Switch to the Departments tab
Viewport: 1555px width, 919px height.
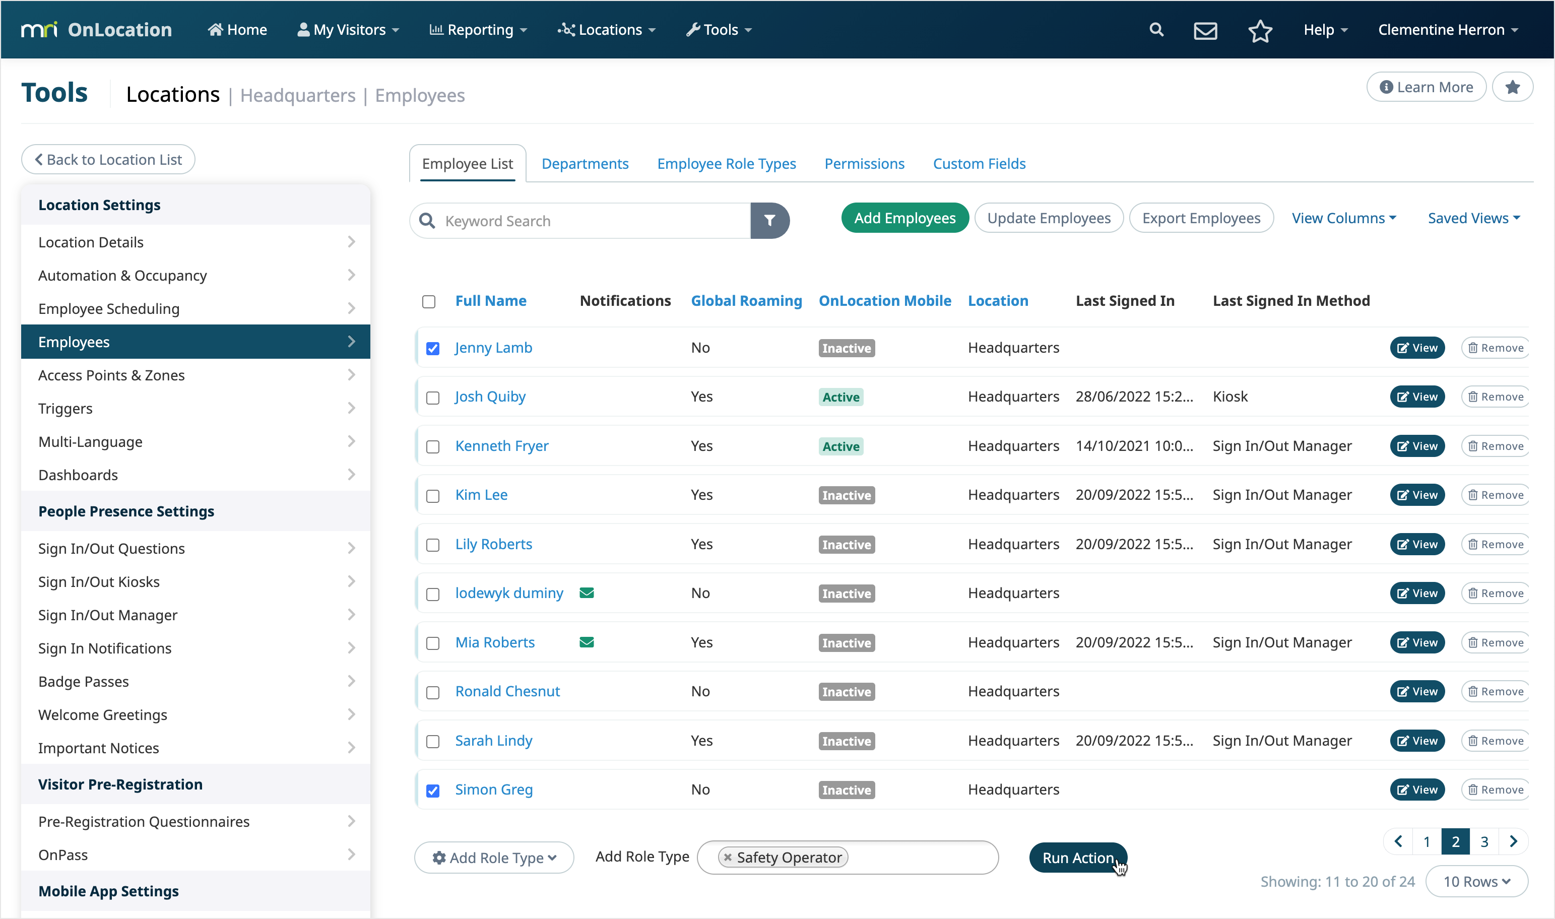point(585,163)
